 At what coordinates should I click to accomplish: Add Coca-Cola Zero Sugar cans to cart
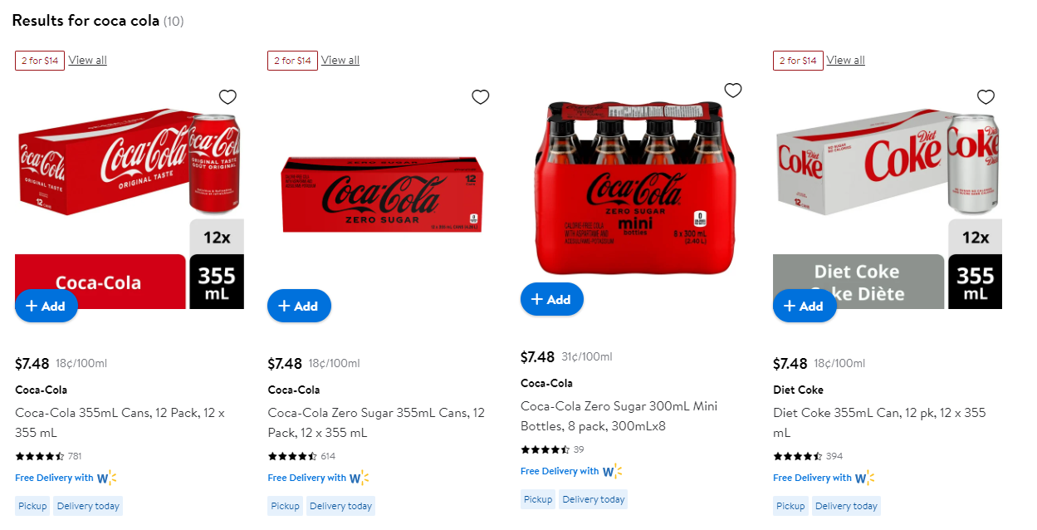coord(299,306)
